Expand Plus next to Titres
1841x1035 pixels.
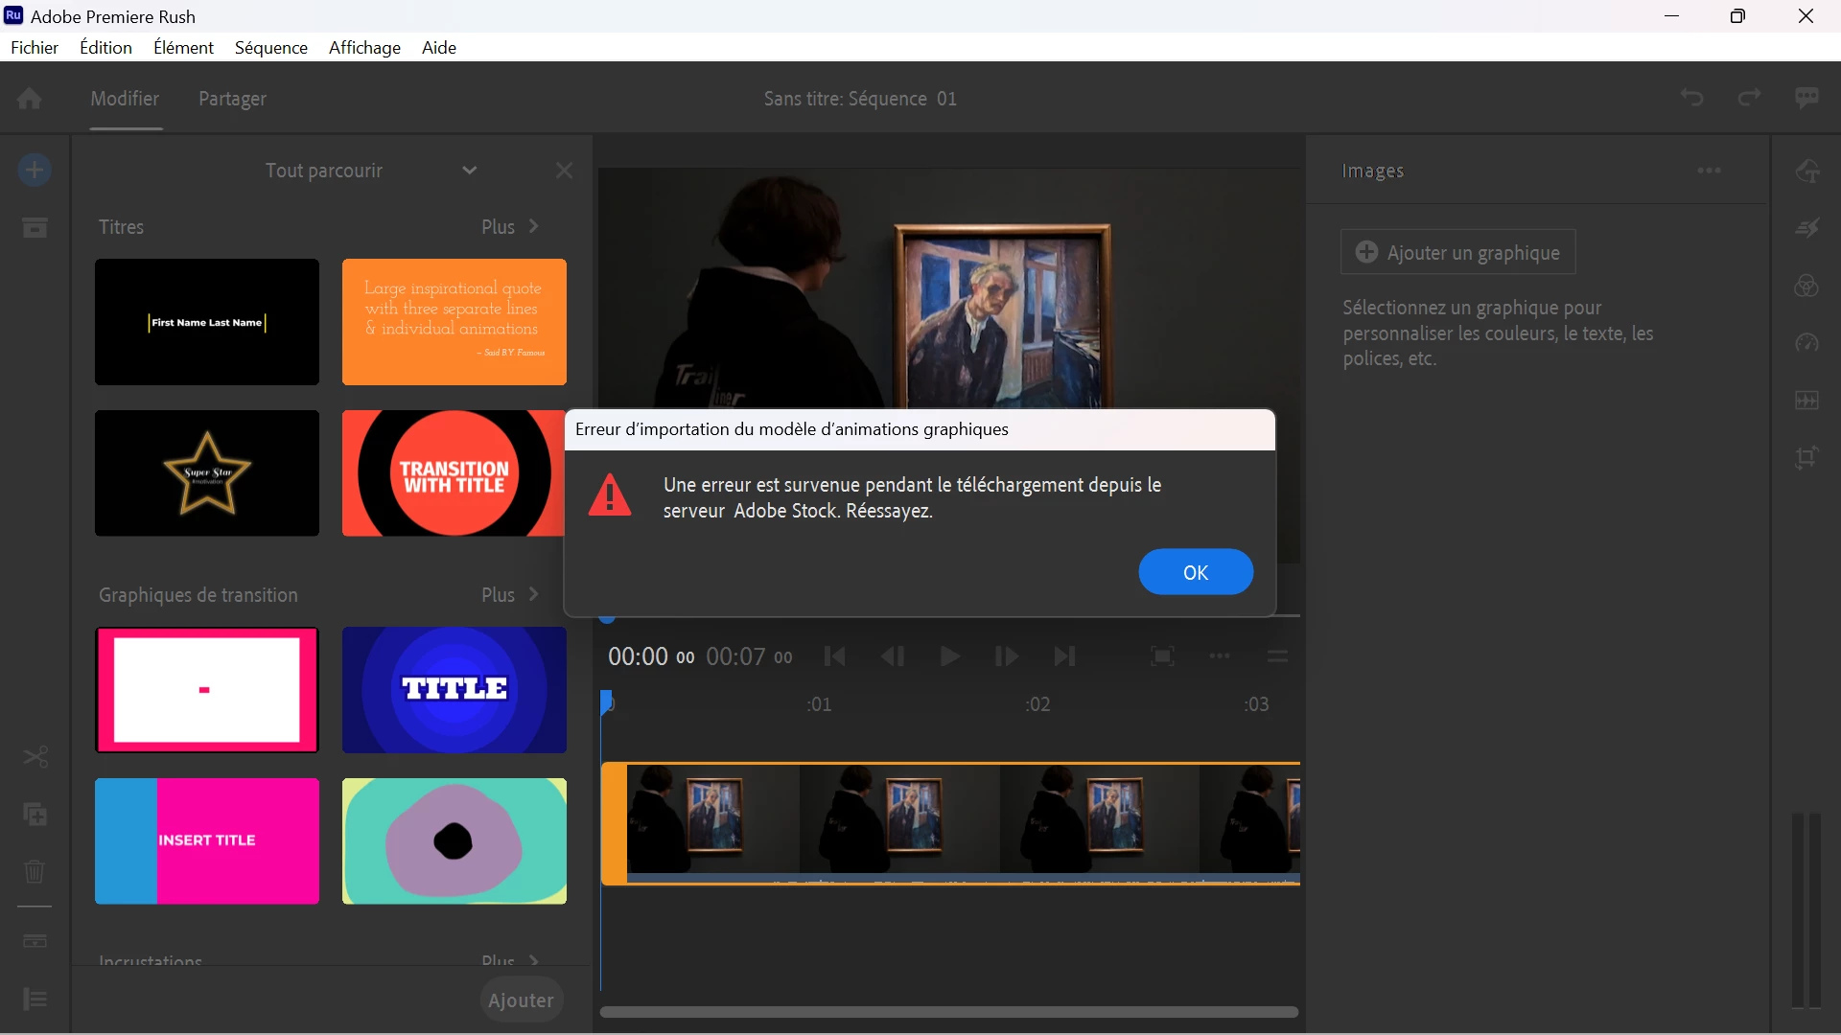pyautogui.click(x=509, y=227)
